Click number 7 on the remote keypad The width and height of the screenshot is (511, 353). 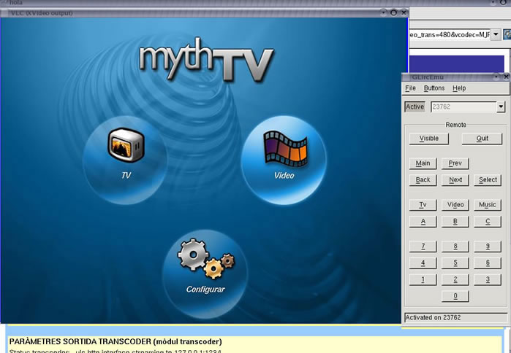click(x=423, y=247)
